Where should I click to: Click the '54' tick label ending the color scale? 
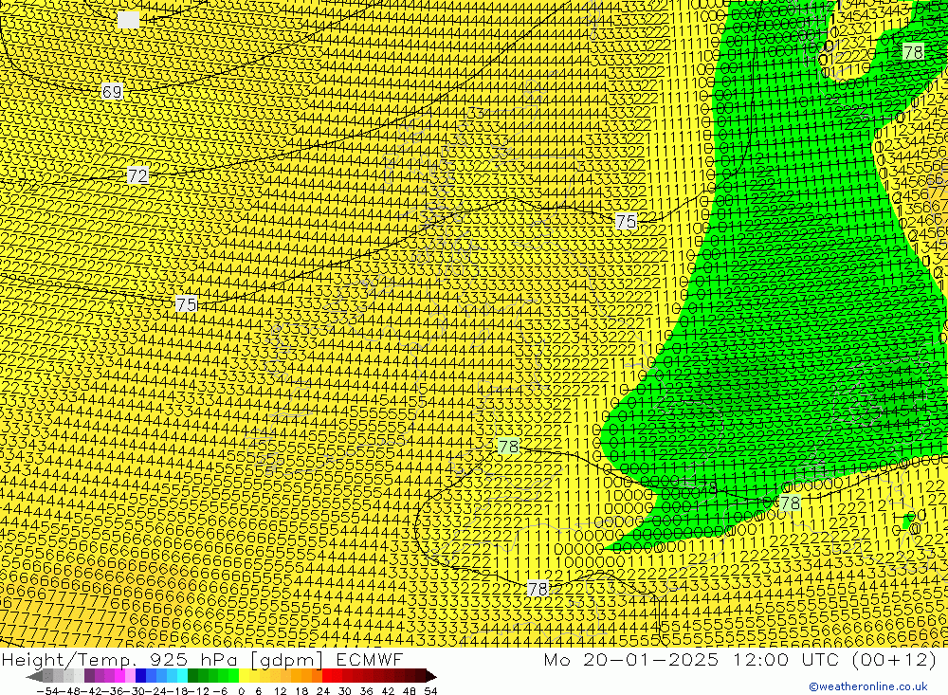[x=430, y=691]
